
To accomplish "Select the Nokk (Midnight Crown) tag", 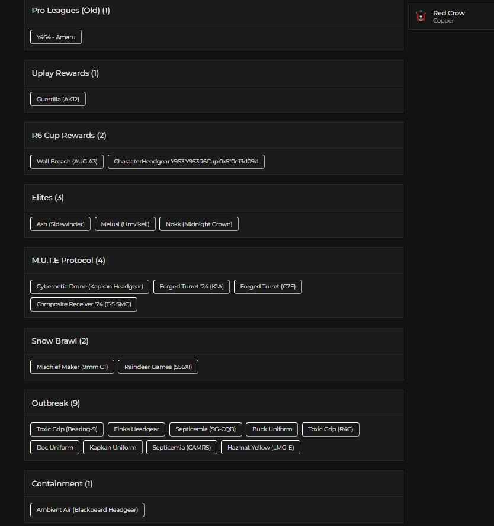I will pyautogui.click(x=199, y=224).
